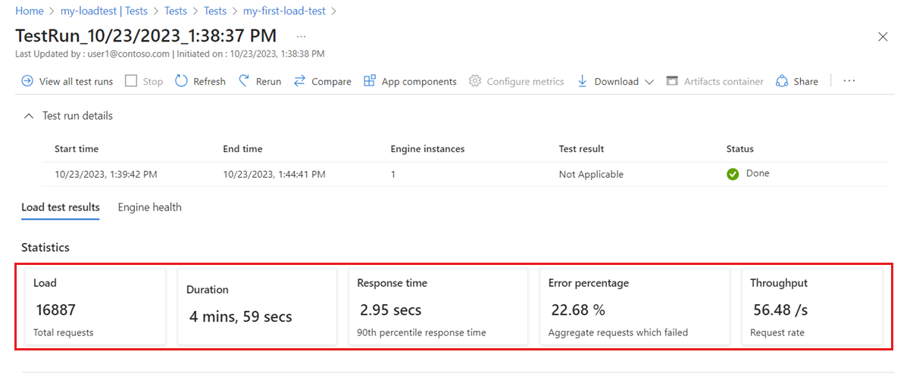Expand the Download dropdown menu
This screenshot has width=910, height=380.
point(649,81)
